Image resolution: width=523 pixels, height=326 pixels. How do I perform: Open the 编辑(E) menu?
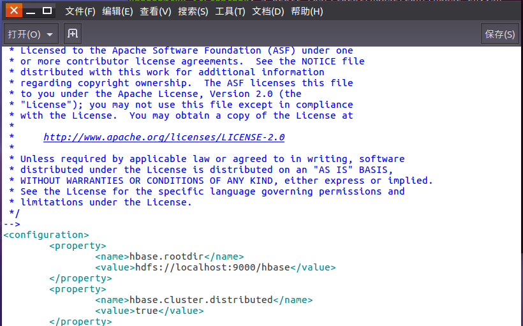(x=117, y=11)
